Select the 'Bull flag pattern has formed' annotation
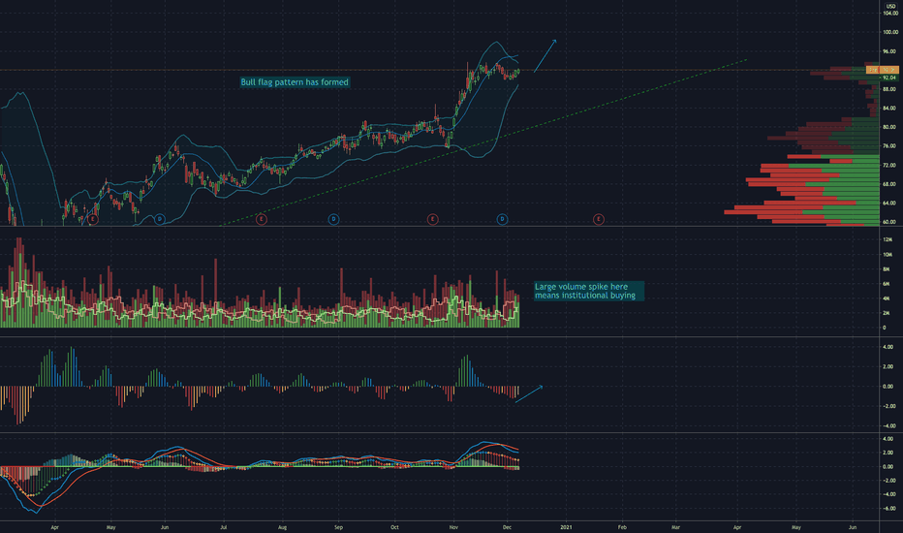 [x=295, y=81]
